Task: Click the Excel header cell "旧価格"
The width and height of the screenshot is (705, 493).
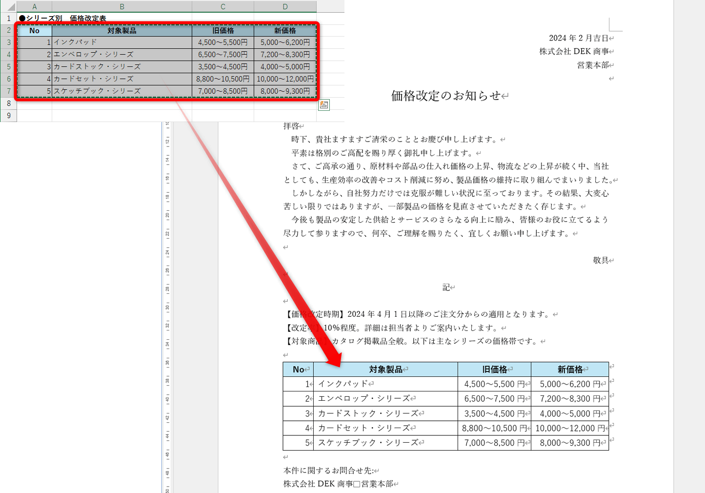Action: [223, 30]
